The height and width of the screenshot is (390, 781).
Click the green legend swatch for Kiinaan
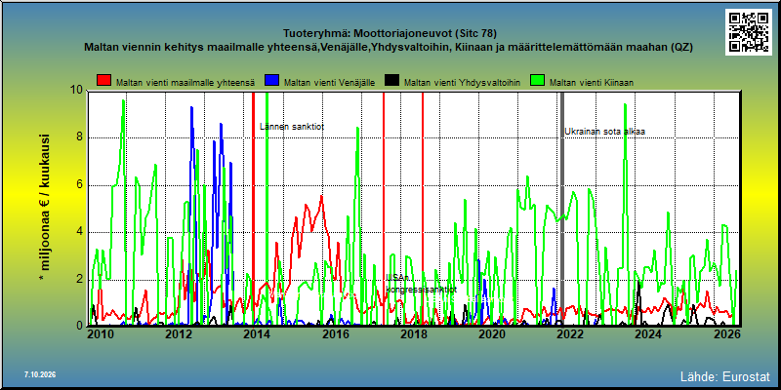point(538,80)
